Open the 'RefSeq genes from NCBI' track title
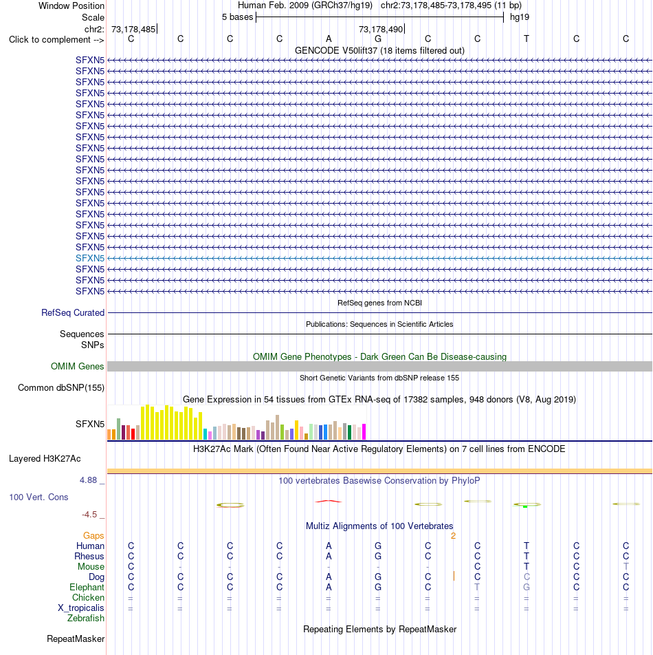The image size is (653, 655). pos(379,303)
